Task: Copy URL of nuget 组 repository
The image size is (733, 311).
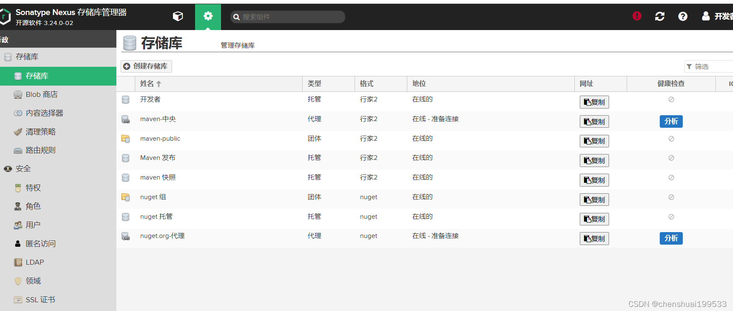Action: 594,200
